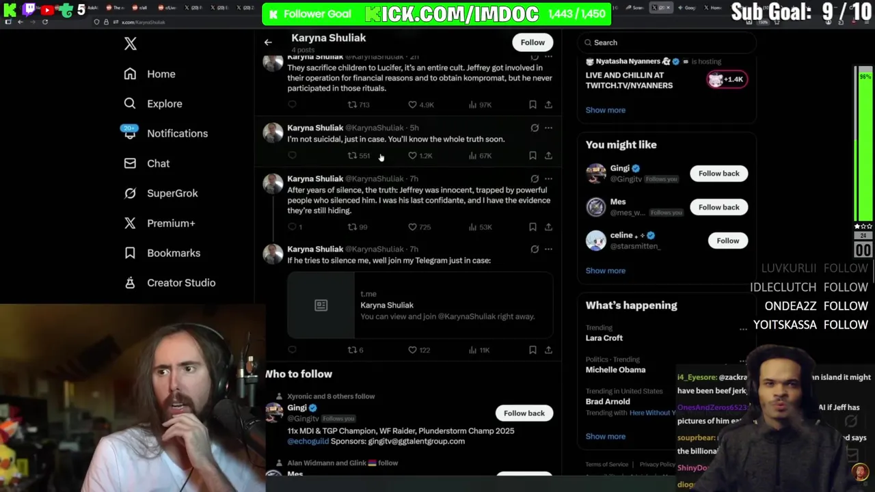Open the Lara Croft trending topic

pyautogui.click(x=604, y=338)
